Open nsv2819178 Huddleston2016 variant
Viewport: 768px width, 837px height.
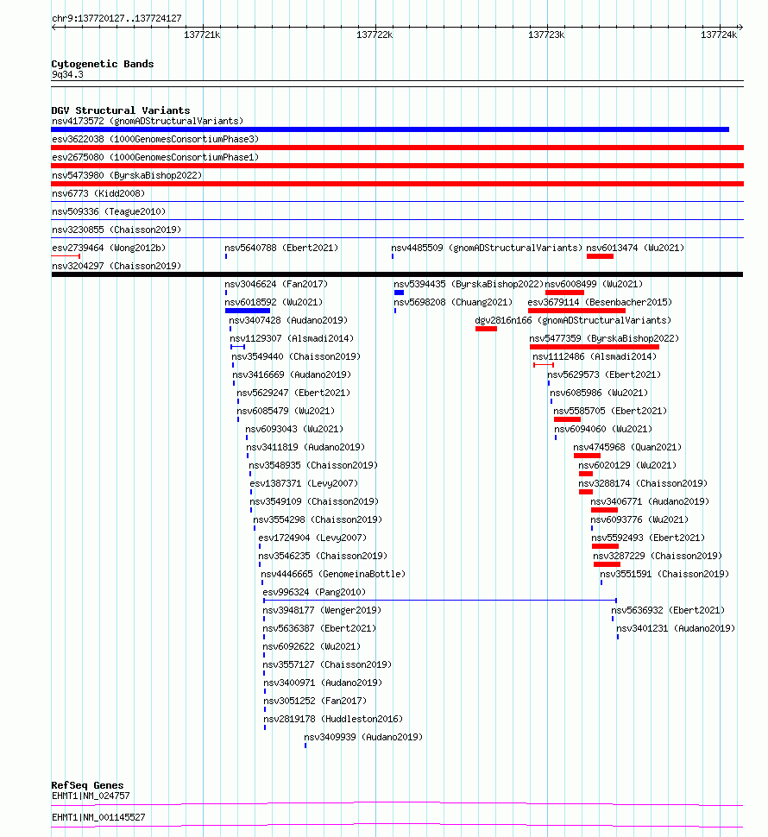pos(333,721)
